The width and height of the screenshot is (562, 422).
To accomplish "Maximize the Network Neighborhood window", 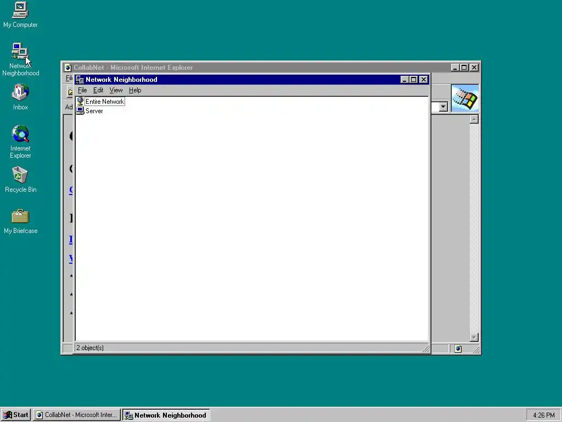I will pos(413,80).
